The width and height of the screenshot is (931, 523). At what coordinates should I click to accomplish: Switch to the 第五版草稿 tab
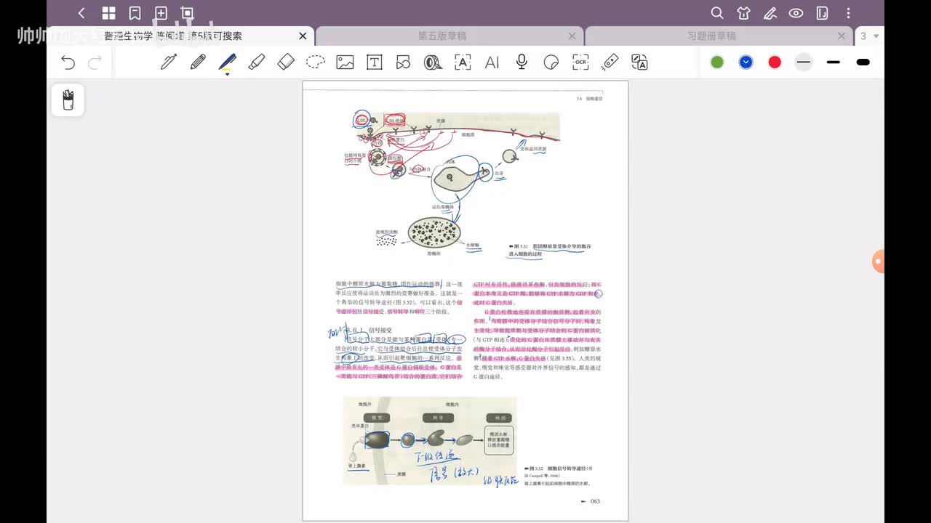point(449,36)
